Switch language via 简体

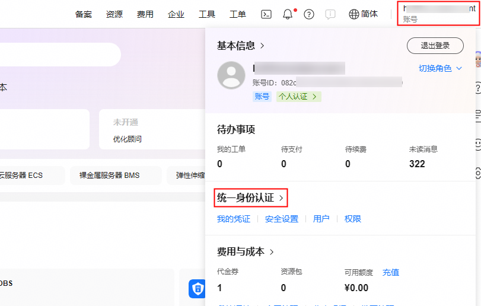(369, 14)
